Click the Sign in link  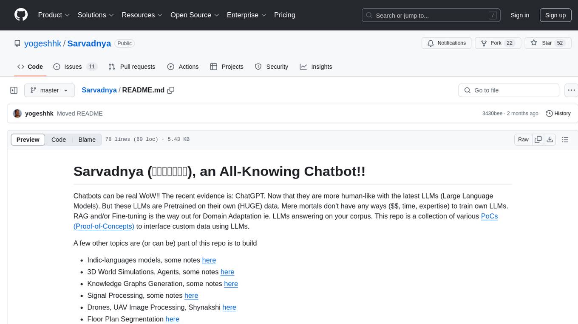520,15
